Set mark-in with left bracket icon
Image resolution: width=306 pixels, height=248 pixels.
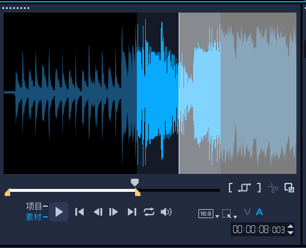click(x=230, y=188)
